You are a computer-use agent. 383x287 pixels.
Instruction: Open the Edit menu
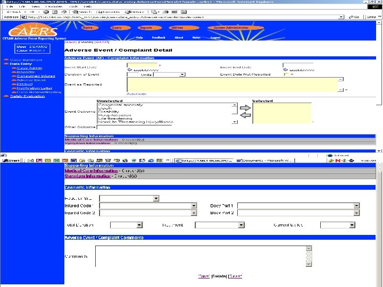pos(22,6)
